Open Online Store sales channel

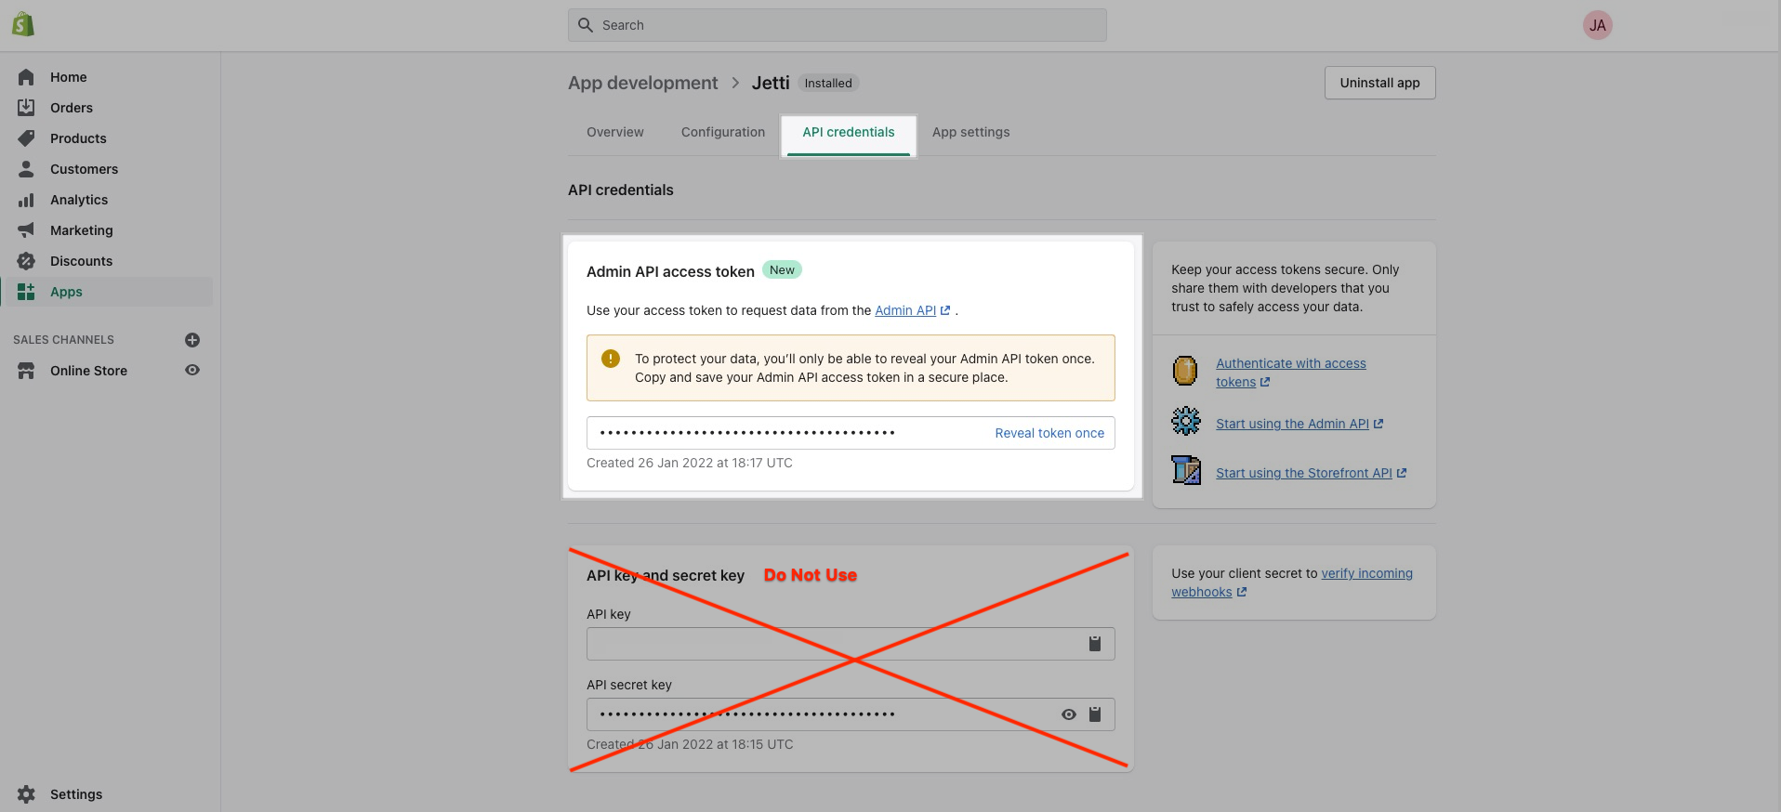coord(88,371)
